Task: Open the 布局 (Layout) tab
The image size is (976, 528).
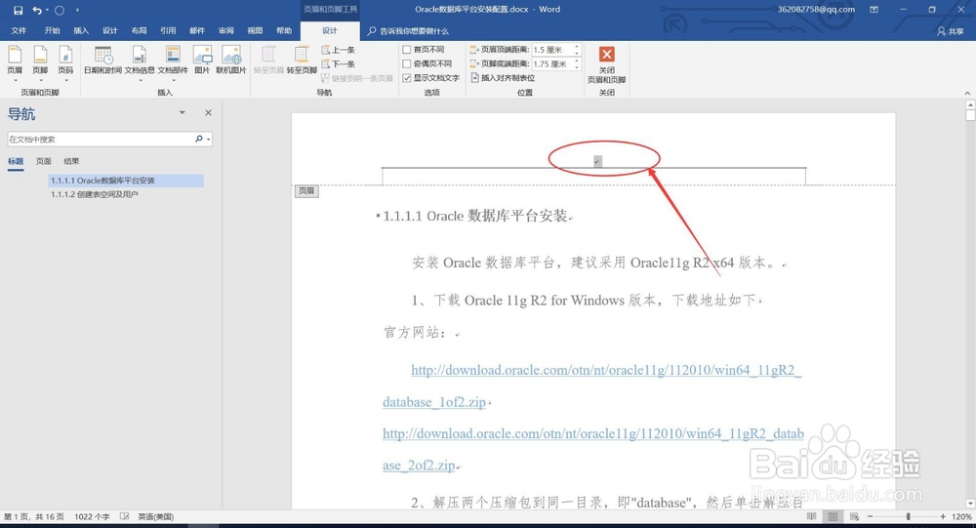Action: (139, 30)
